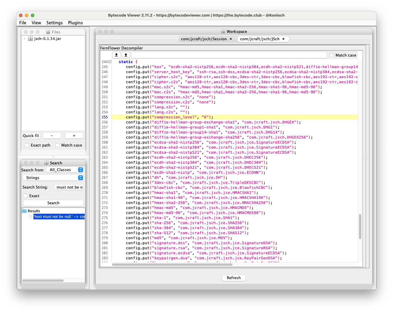Collapse the static block fold marker at line 244
Image resolution: width=393 pixels, height=312 pixels.
pyautogui.click(x=110, y=62)
